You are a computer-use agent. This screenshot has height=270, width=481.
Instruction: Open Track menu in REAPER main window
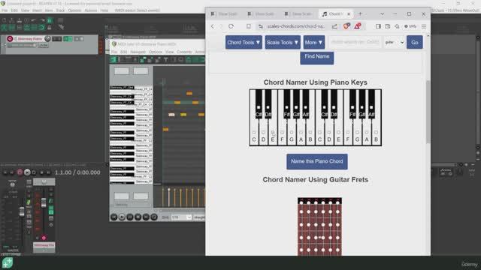(60, 10)
